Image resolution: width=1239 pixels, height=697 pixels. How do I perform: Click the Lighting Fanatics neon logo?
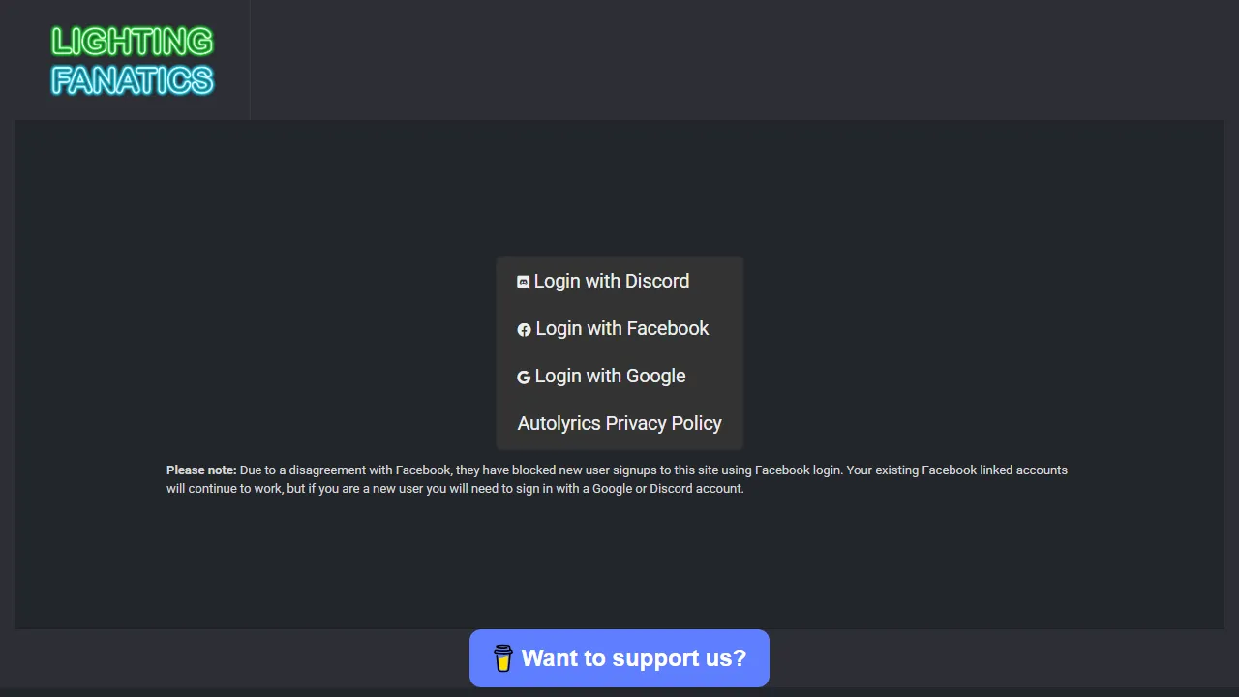(132, 60)
